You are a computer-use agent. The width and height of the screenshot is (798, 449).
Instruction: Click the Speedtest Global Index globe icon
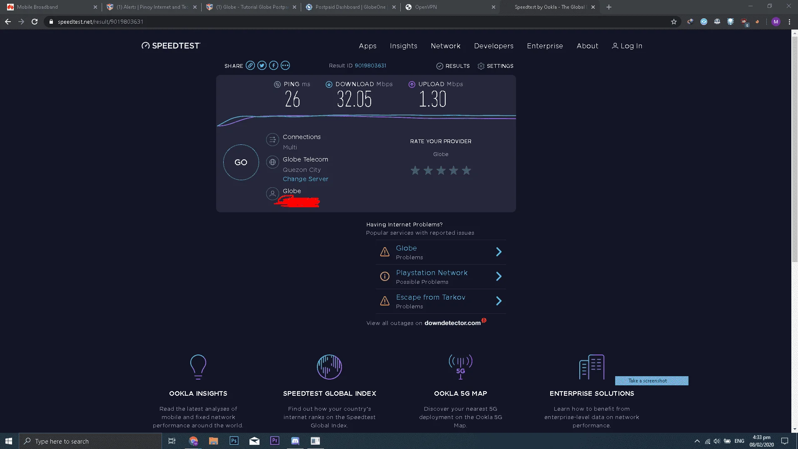(x=329, y=367)
